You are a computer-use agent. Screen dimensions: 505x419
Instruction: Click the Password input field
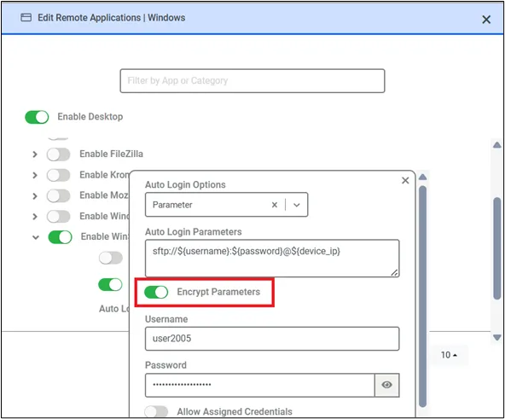point(260,385)
